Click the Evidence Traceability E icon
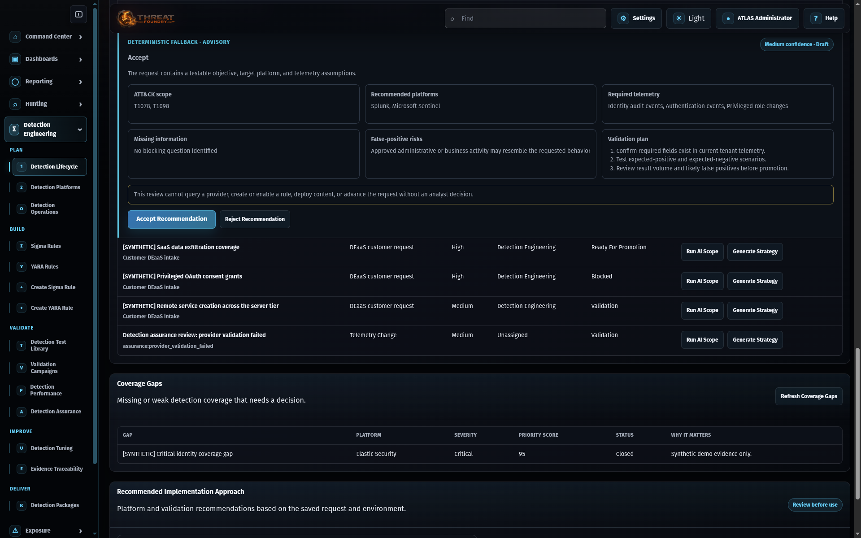This screenshot has width=861, height=538. [22, 469]
